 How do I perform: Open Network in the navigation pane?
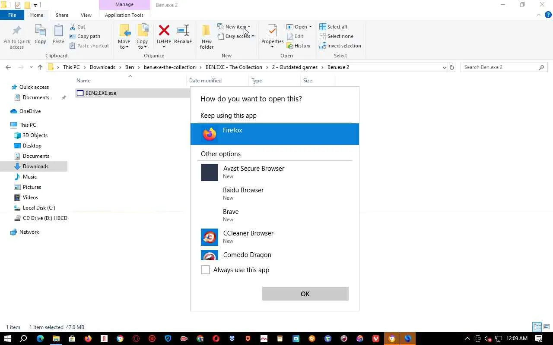29,232
